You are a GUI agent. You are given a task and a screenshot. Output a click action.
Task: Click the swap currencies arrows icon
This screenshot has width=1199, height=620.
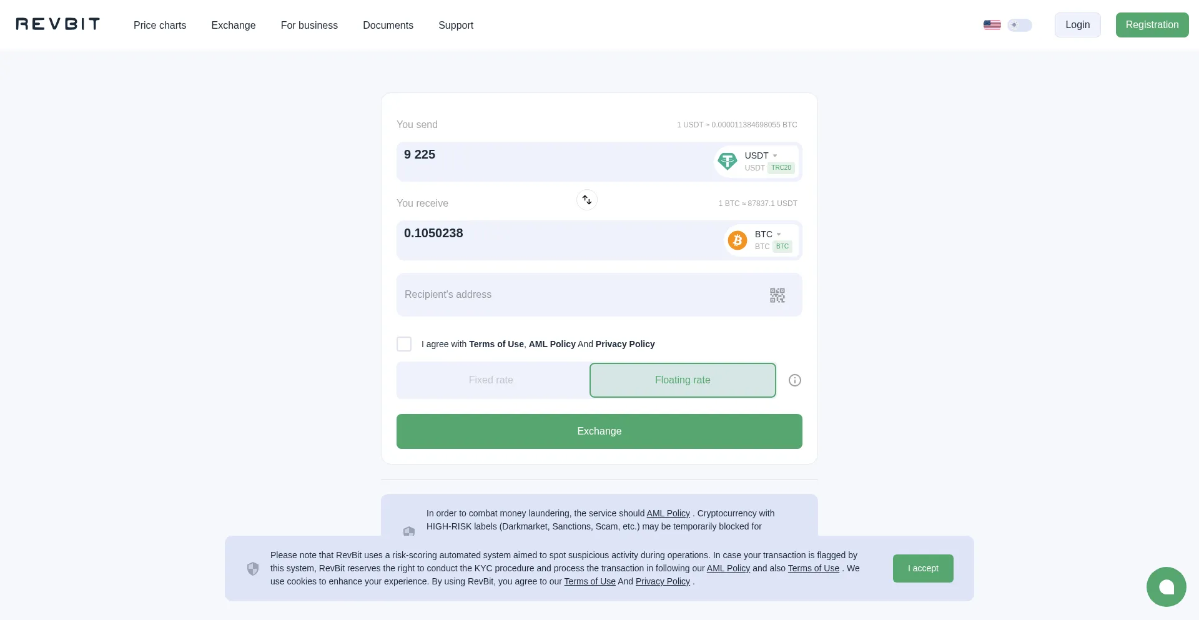click(587, 200)
